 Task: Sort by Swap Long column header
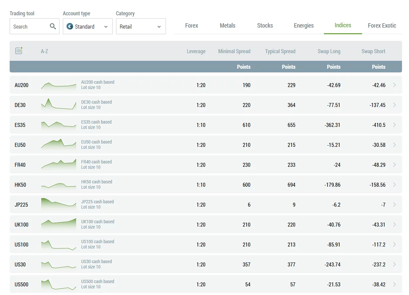tap(329, 51)
